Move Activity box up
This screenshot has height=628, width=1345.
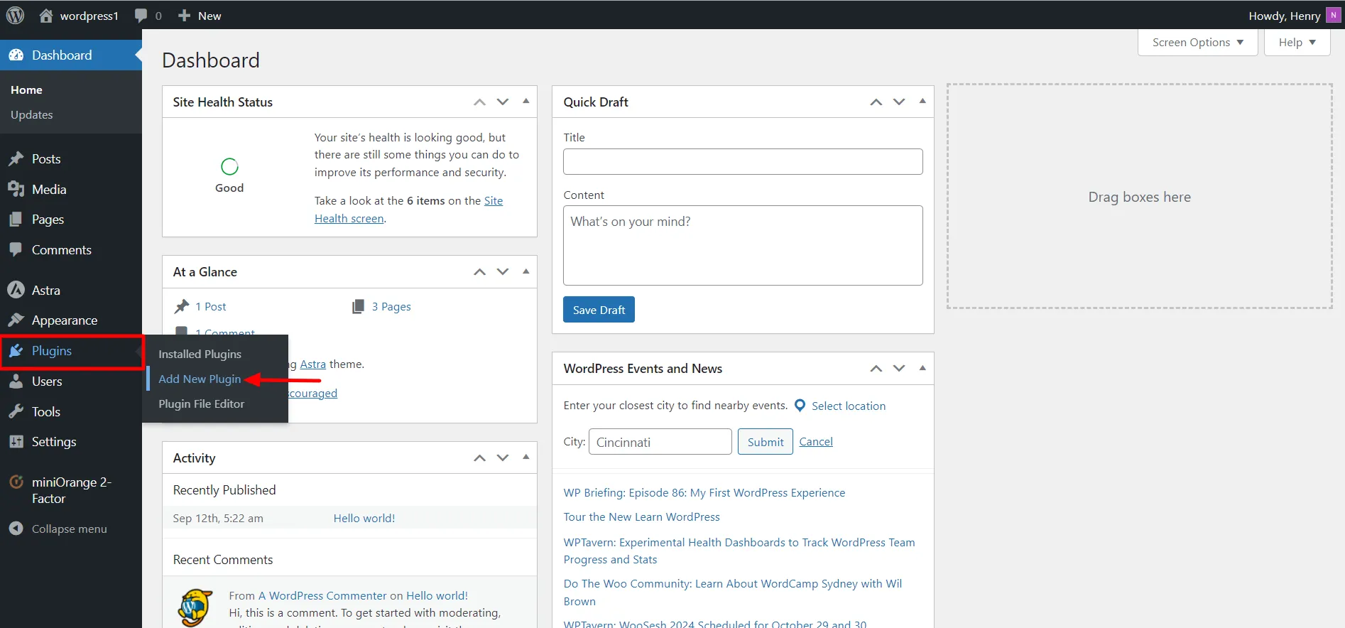click(480, 458)
